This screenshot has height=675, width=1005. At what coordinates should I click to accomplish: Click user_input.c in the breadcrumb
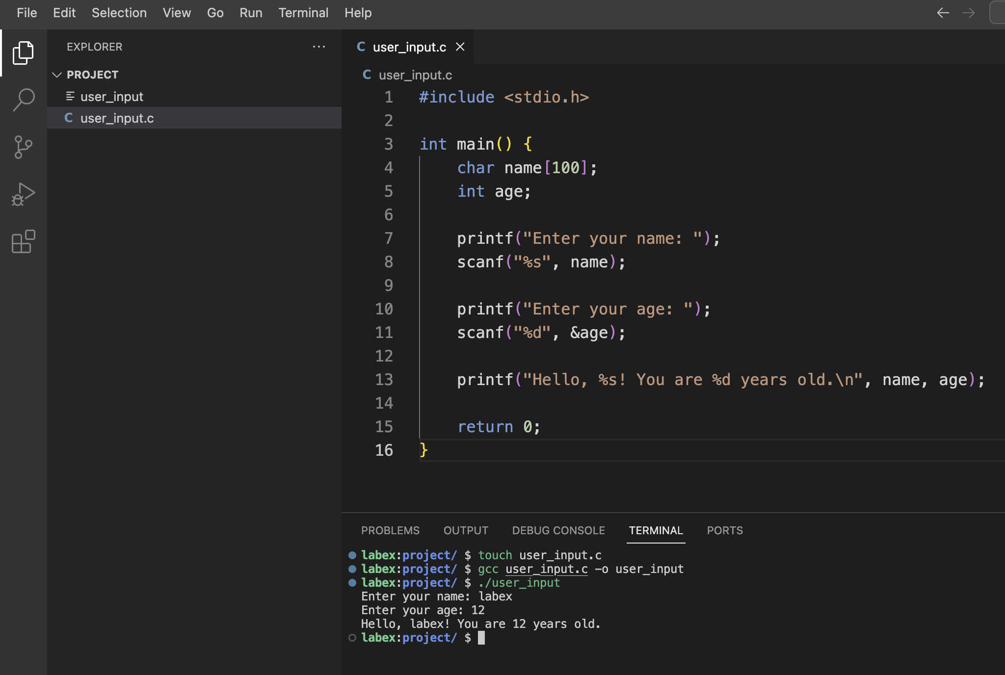(415, 75)
